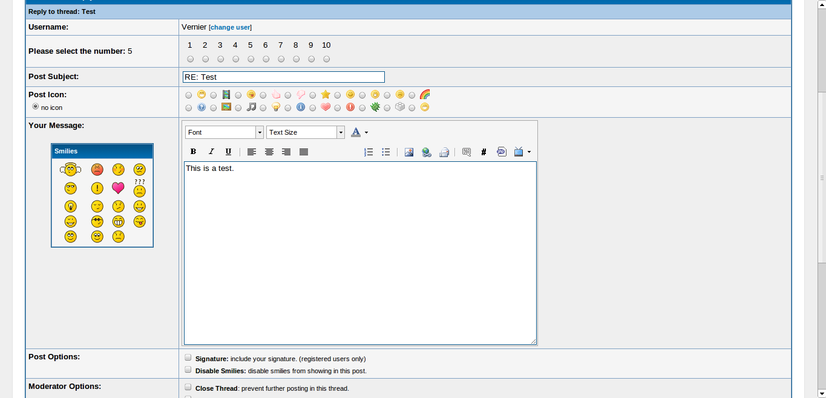Tick the Close Thread checkbox
Viewport: 826px width, 398px height.
[188, 387]
